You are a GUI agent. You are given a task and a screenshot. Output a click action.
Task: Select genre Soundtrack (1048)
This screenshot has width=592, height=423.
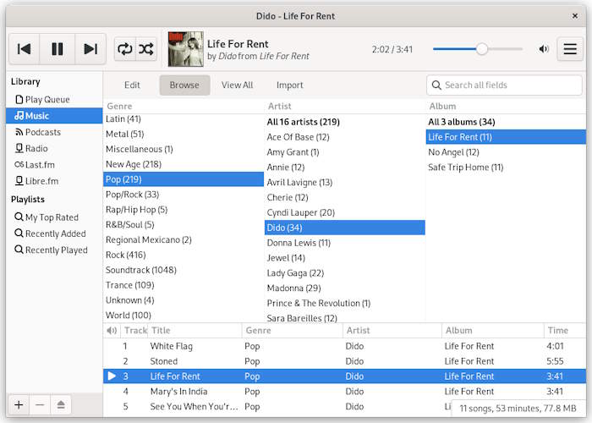(184, 270)
